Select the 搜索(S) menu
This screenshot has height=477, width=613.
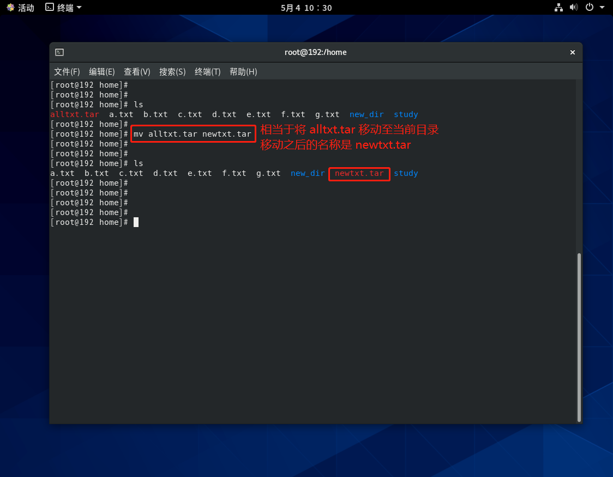pyautogui.click(x=172, y=72)
